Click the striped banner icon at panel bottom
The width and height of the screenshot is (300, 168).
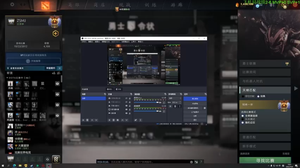pos(56,159)
